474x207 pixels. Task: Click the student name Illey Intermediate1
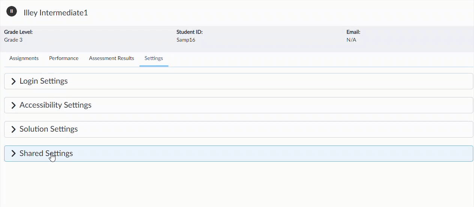click(x=55, y=13)
